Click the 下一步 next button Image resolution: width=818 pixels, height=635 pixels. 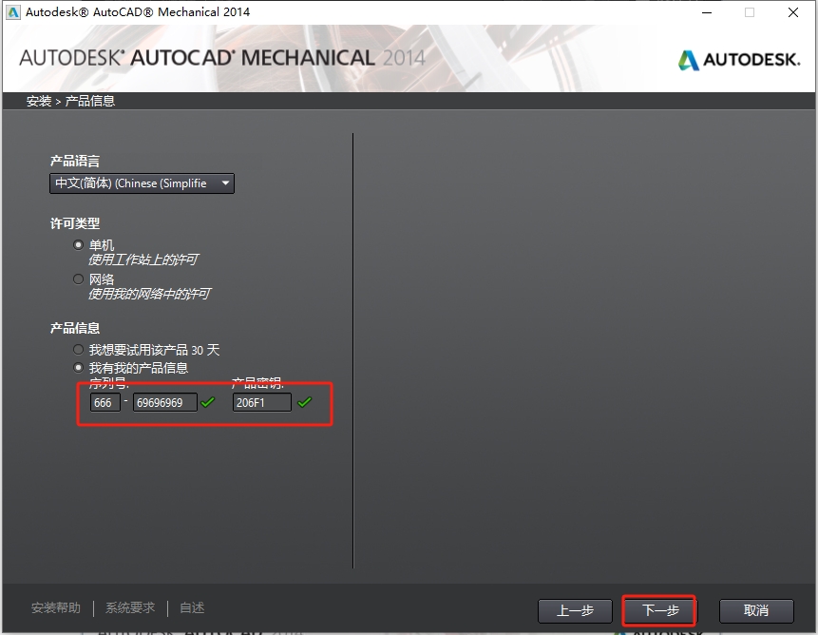(660, 610)
